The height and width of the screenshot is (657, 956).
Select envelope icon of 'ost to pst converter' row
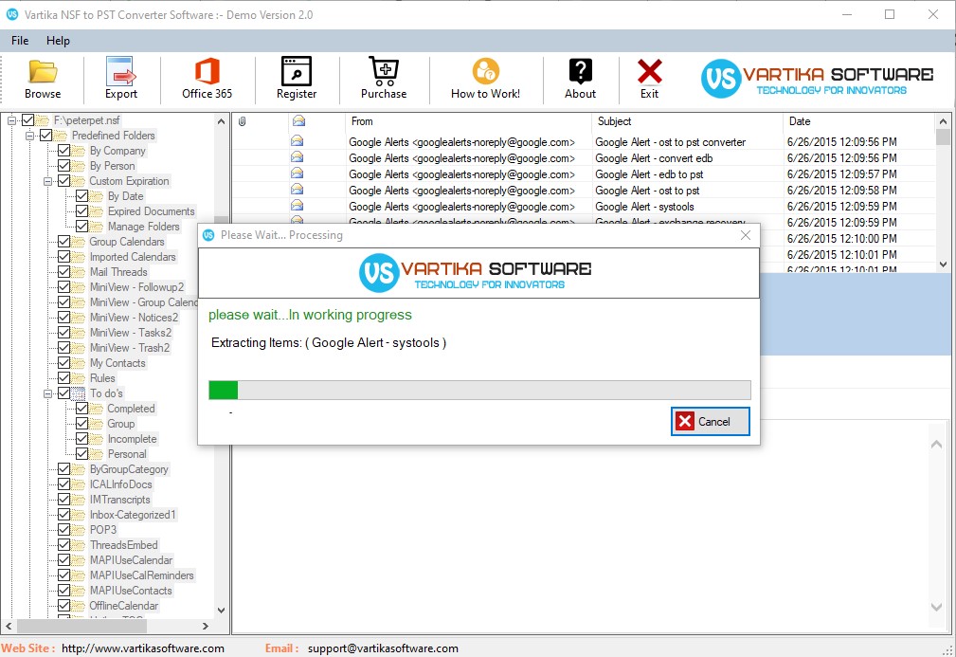pyautogui.click(x=297, y=141)
